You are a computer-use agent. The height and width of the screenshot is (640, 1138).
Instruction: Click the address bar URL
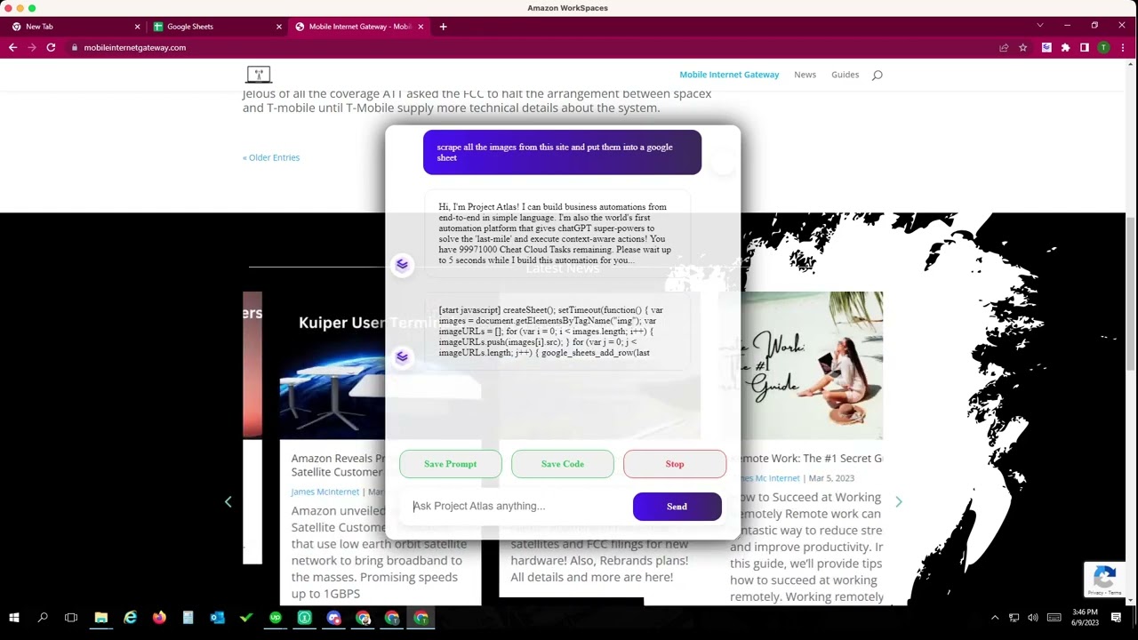(x=135, y=48)
